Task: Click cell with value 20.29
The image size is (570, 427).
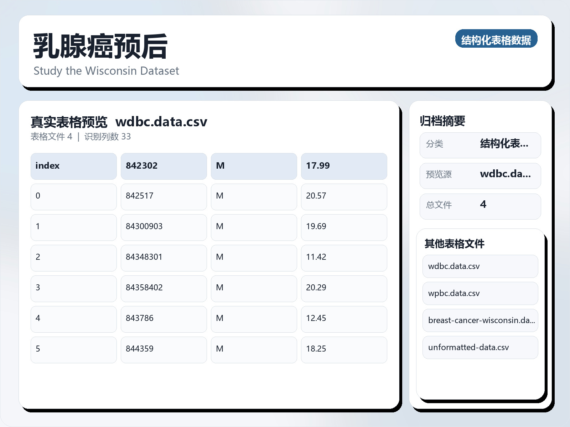Action: (x=344, y=288)
